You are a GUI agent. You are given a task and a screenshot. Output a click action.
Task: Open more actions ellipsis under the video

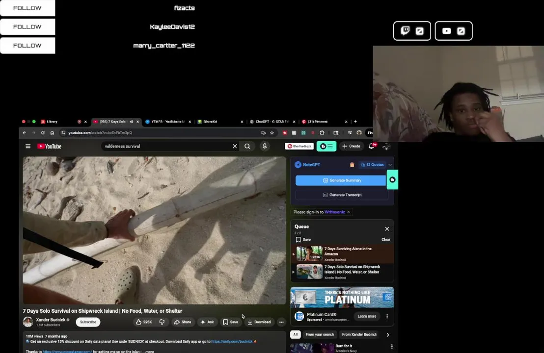point(281,322)
